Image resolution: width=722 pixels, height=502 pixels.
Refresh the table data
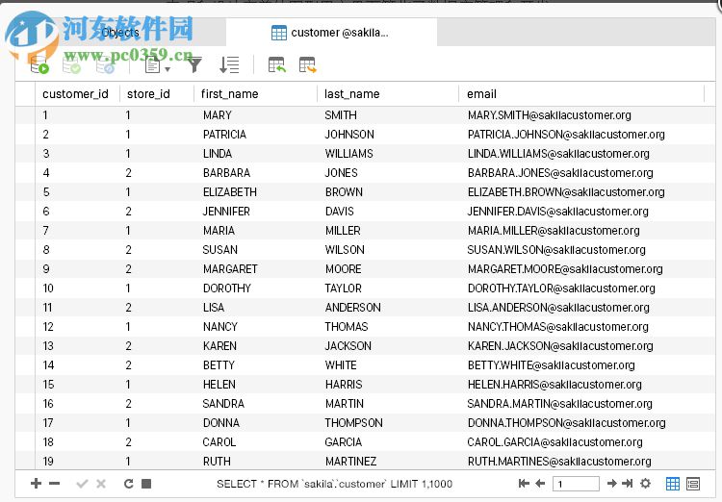[x=128, y=484]
